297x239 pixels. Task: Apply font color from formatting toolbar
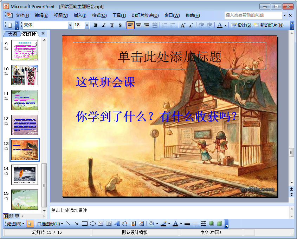220,25
